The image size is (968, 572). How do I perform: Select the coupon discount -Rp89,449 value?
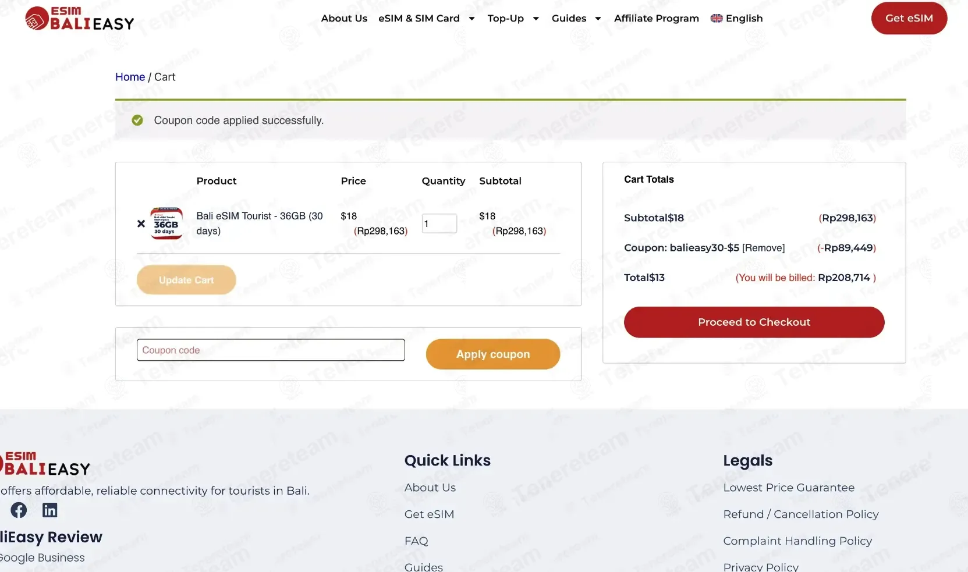point(847,248)
